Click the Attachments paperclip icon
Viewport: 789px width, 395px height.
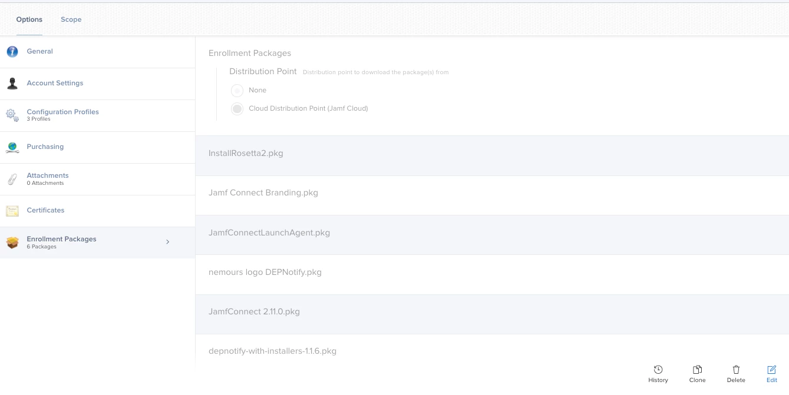[12, 179]
